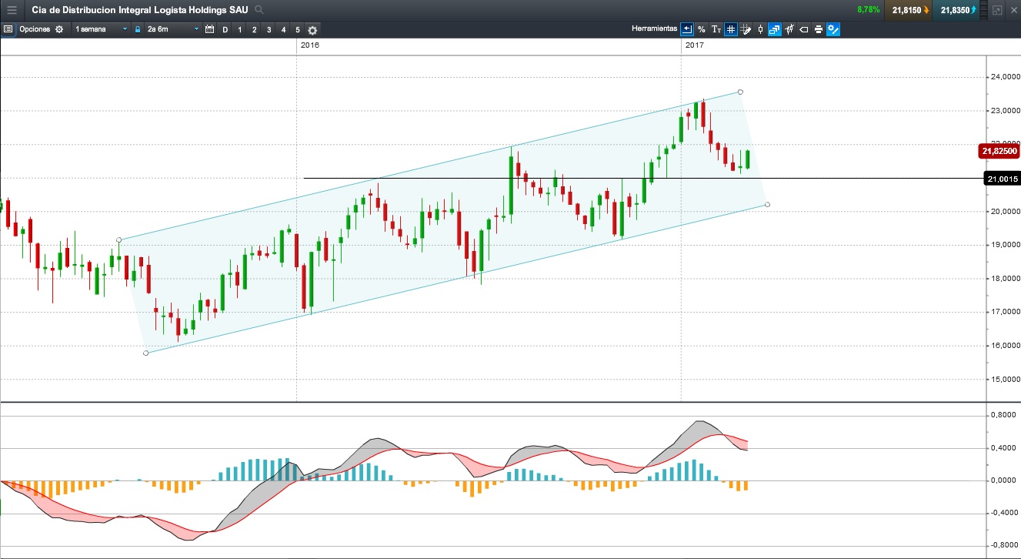Image resolution: width=1021 pixels, height=559 pixels.
Task: Open the Opciones settings menu
Action: 41,29
